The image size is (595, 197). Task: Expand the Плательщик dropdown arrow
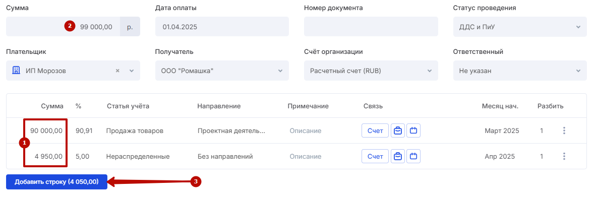coord(132,71)
